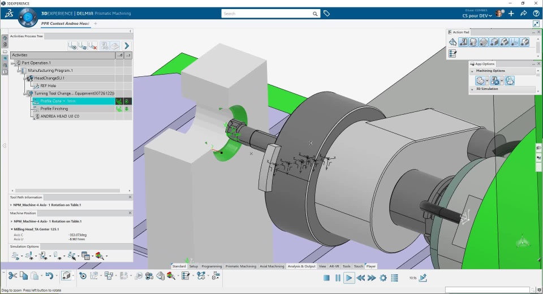Collapse the Milling Head_TA Center 125.1 node

tap(11, 229)
